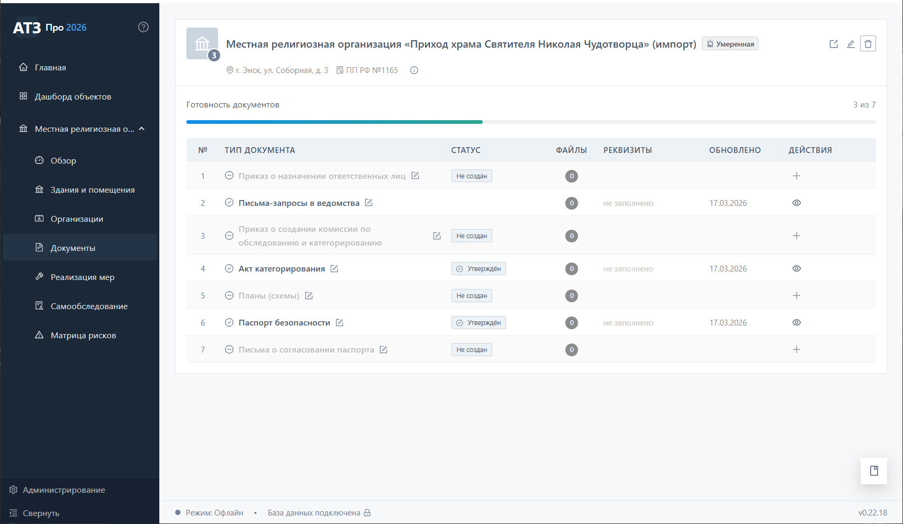The width and height of the screenshot is (903, 524).
Task: Collapse the Местная религиозная о... section
Action: [142, 129]
